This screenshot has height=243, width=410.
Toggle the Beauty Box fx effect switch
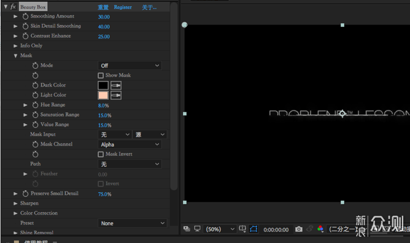[x=13, y=7]
